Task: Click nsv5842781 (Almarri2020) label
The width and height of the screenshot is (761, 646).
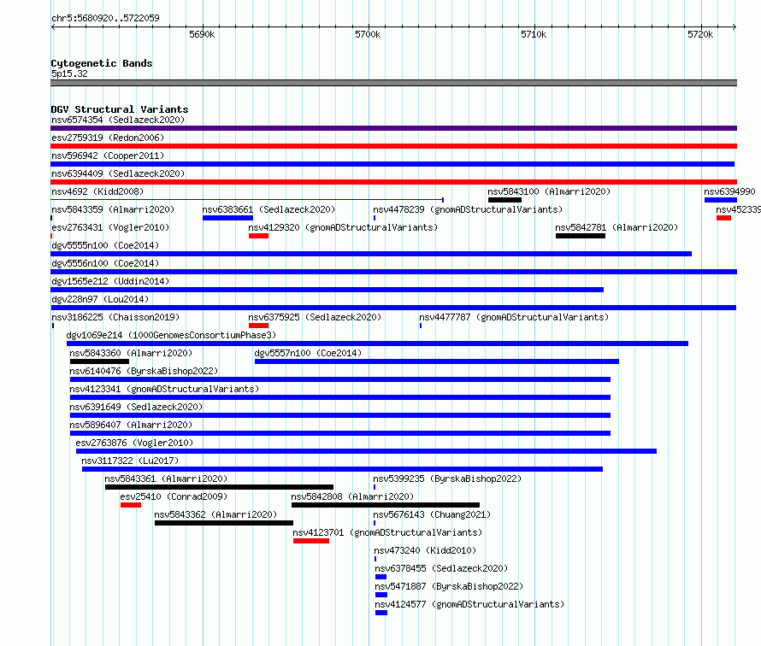Action: tap(616, 227)
